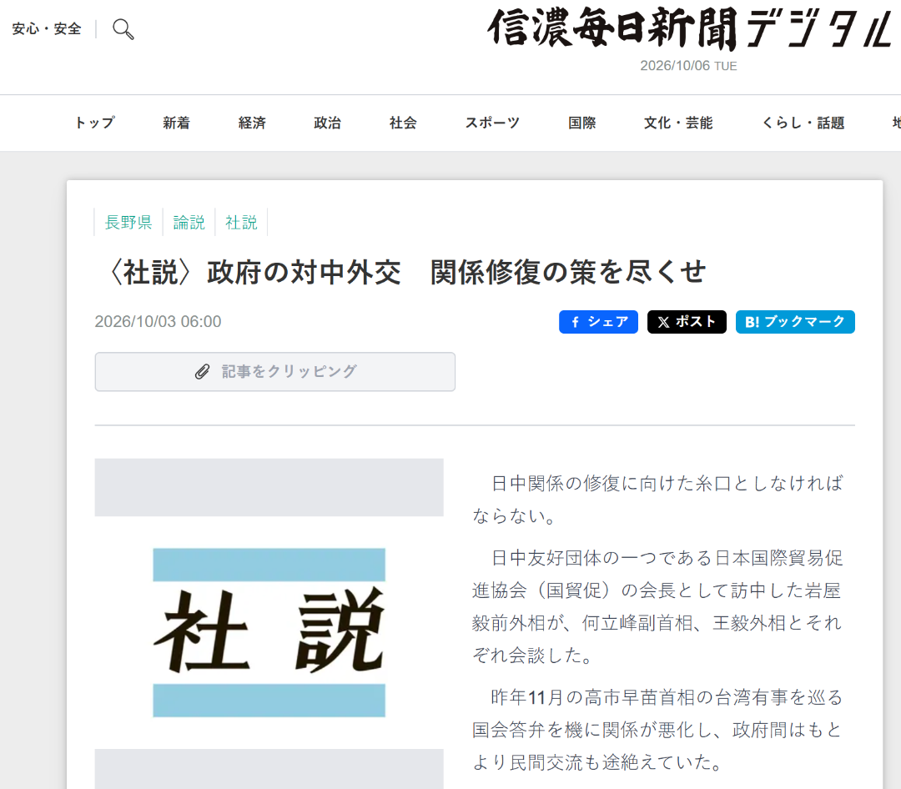
Task: Click the paragraph starting 日中関係の修復
Action: (x=657, y=500)
